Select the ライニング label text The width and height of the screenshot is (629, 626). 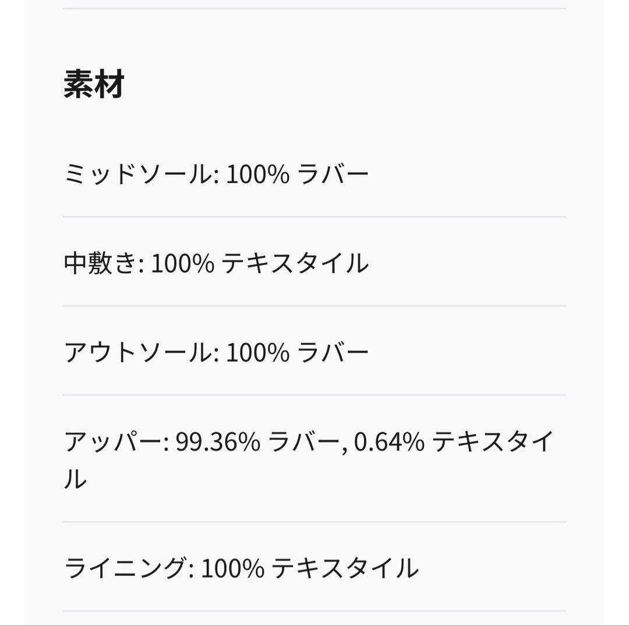coord(125,568)
